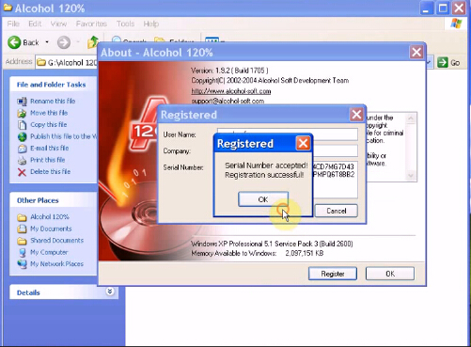
Task: Open the Help menu in Explorer
Action: (x=151, y=24)
